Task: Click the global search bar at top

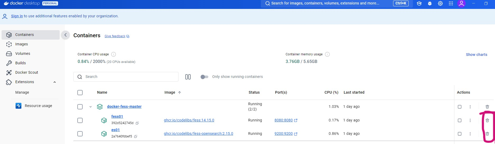Action: click(x=337, y=3)
